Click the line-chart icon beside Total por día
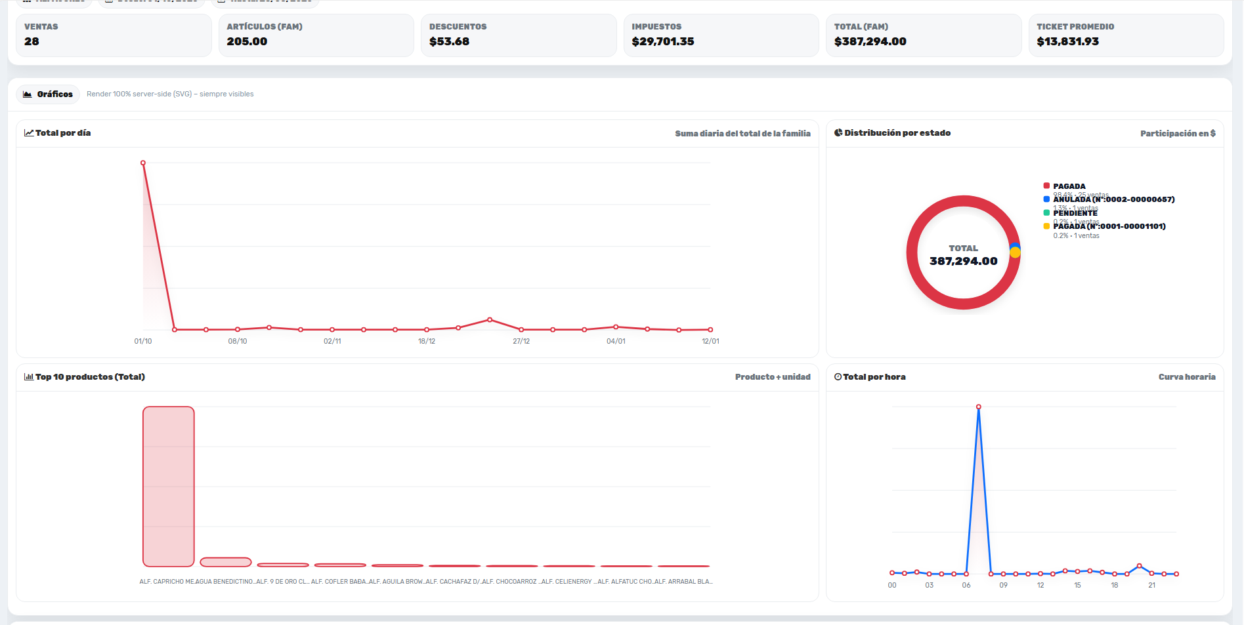Viewport: 1244px width, 625px height. point(29,133)
